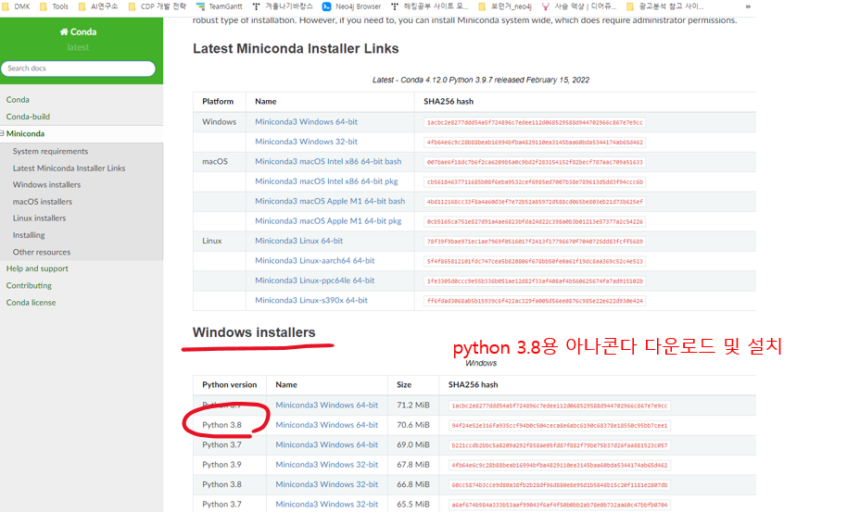Open the Neo4j Browser bookmark

click(x=351, y=6)
